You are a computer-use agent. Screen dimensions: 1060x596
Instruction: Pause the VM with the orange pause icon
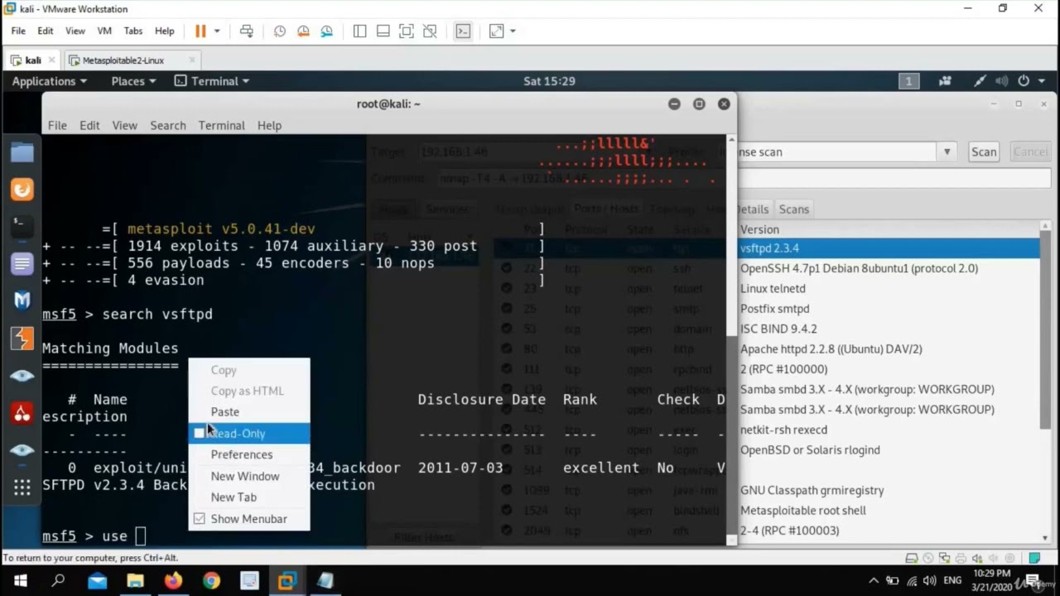coord(200,31)
